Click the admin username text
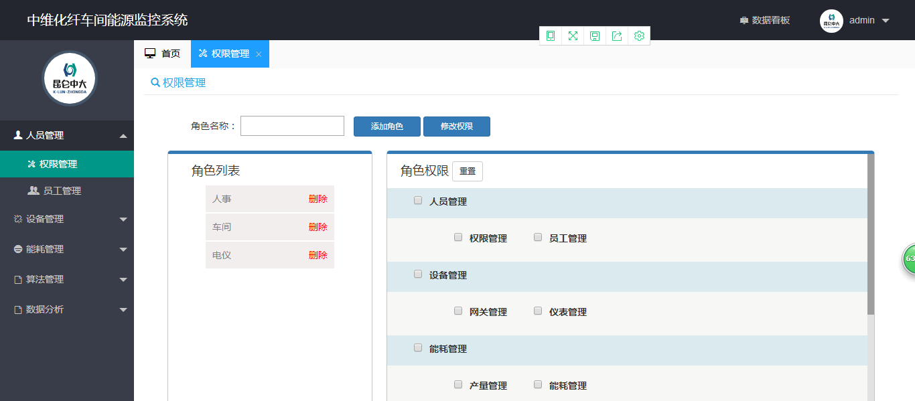 pyautogui.click(x=862, y=21)
